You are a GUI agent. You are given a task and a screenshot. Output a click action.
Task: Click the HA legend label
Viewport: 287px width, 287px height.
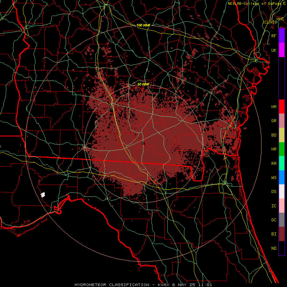[x=274, y=107]
